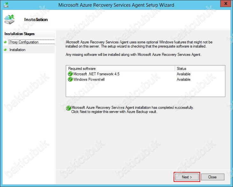The image size is (233, 187).
Task: Click the Close button in wizard footer
Action: 213,177
